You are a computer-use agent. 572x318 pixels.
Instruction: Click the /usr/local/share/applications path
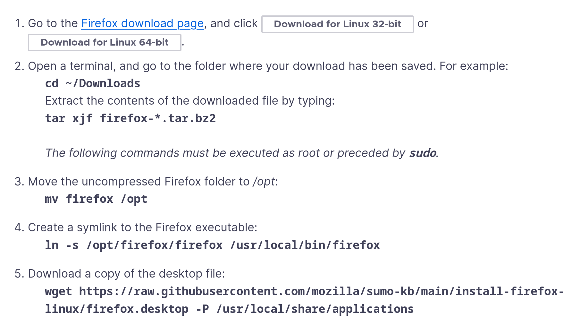[x=315, y=309]
